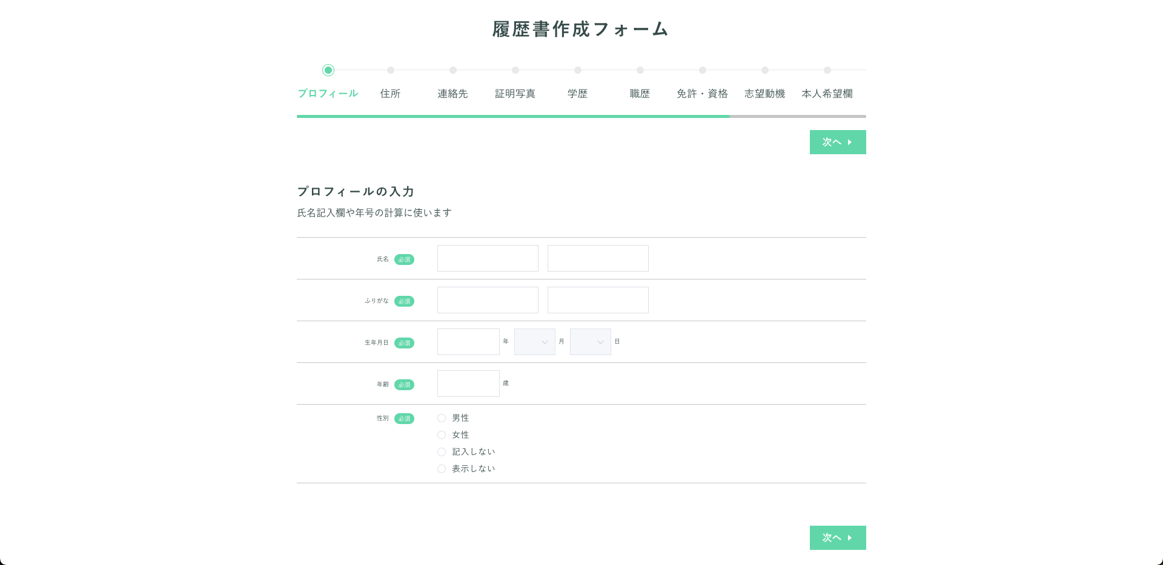This screenshot has height=565, width=1163.
Task: Select the 記入しない radio option
Action: point(442,452)
